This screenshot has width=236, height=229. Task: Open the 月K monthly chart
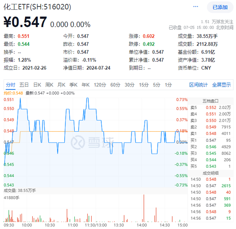61,85
